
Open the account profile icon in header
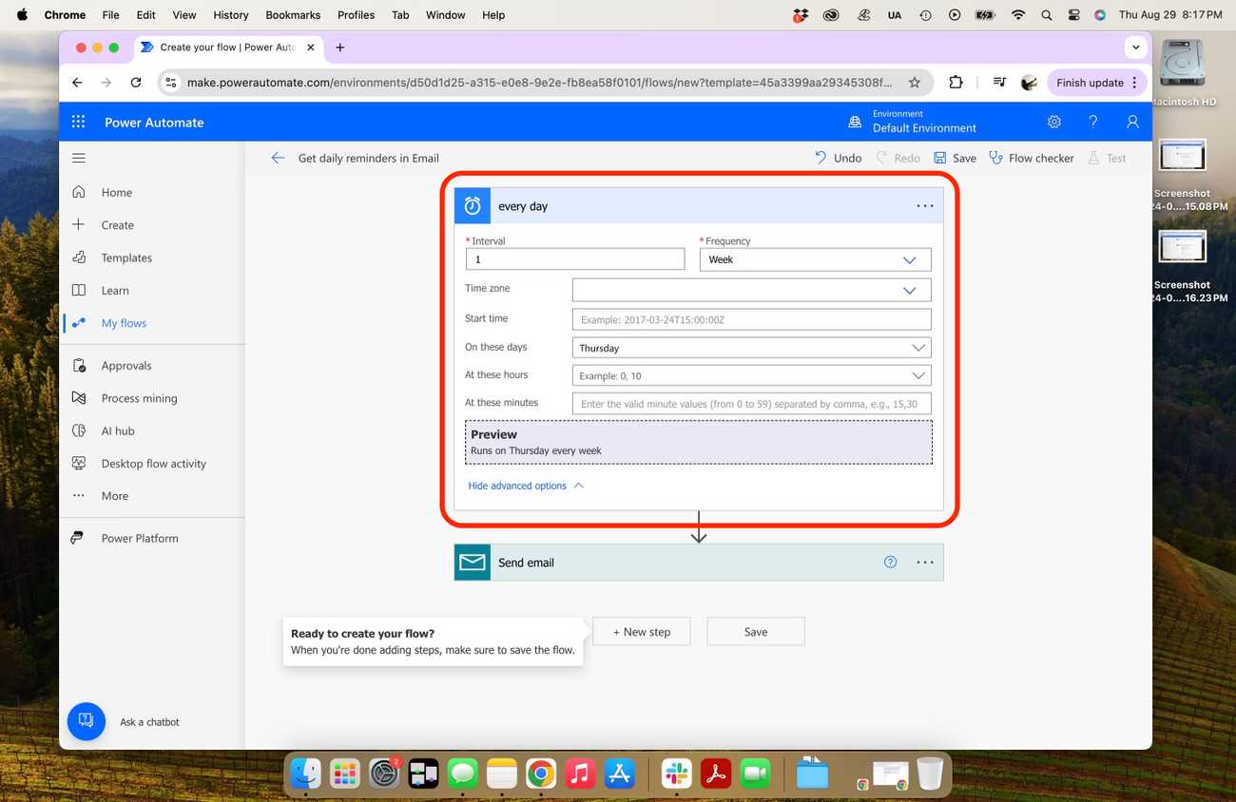1132,122
